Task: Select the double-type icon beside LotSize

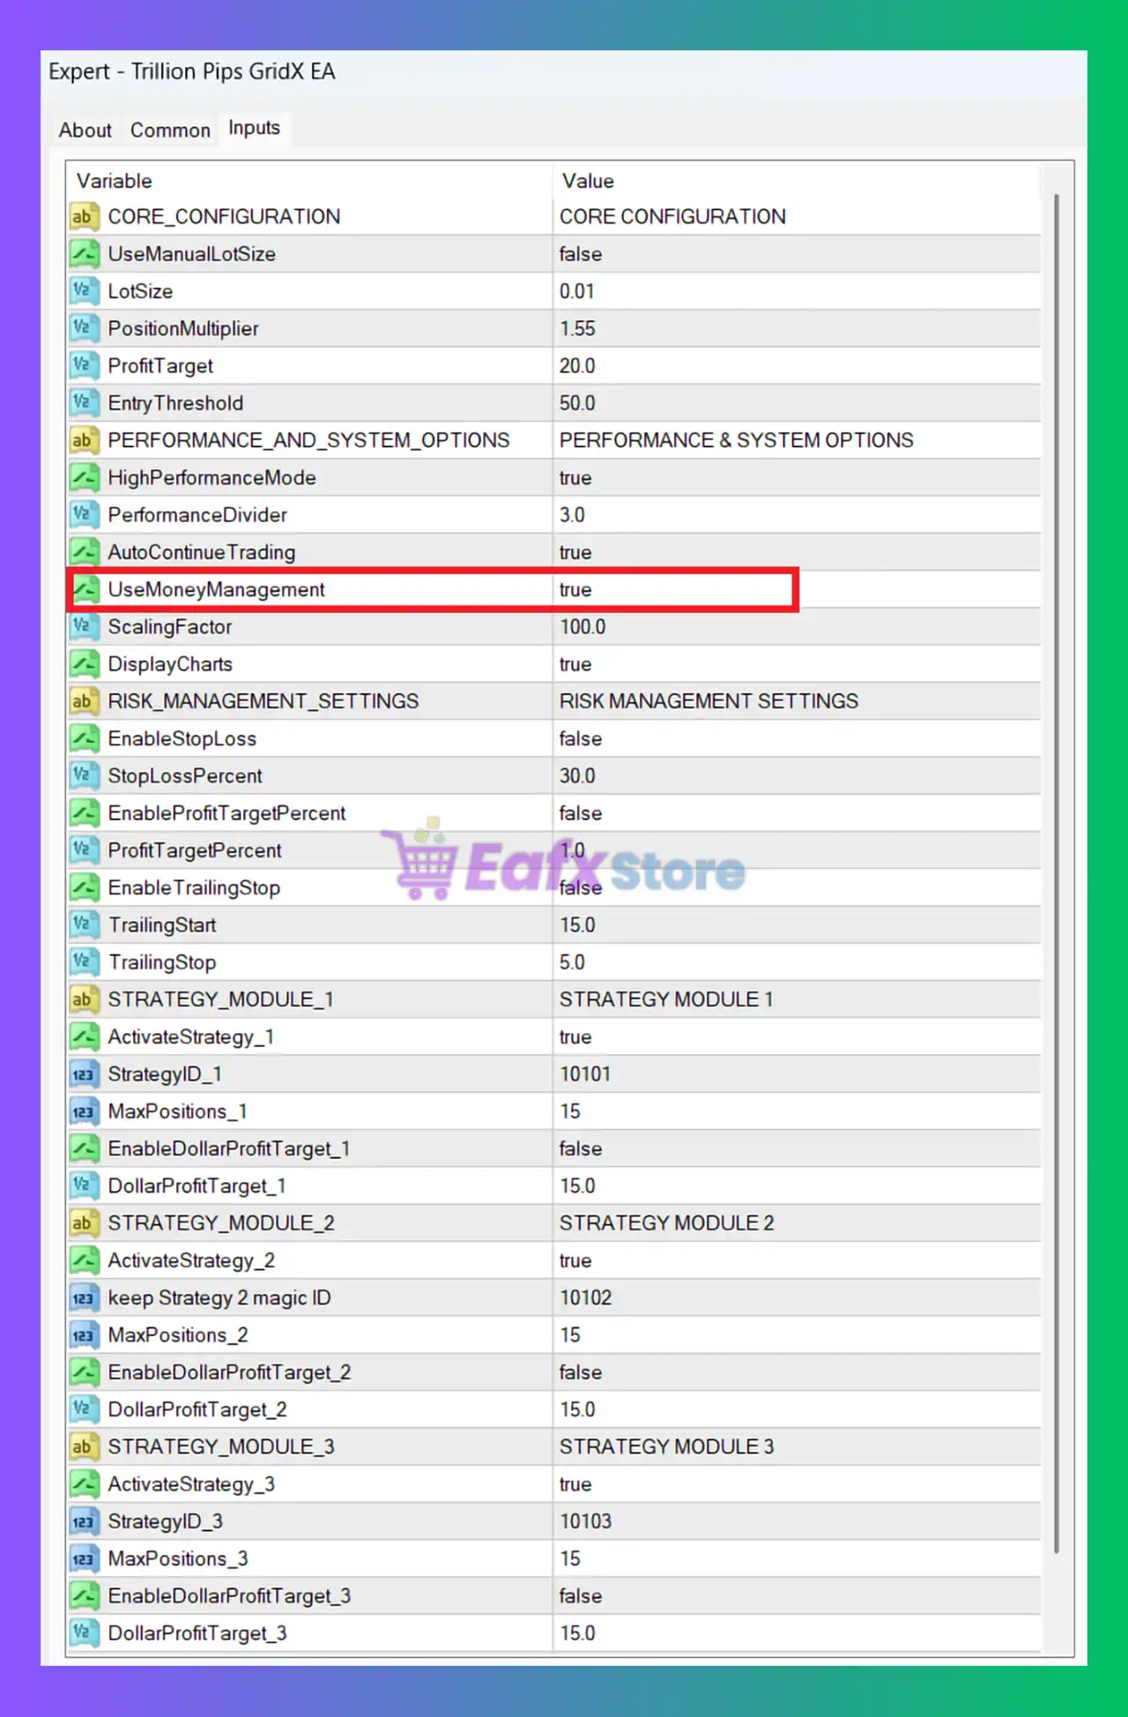Action: coord(84,292)
